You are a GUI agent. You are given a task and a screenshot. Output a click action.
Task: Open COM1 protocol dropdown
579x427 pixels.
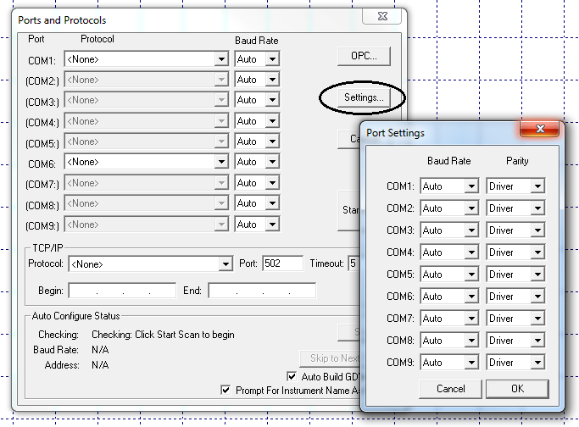pyautogui.click(x=221, y=59)
